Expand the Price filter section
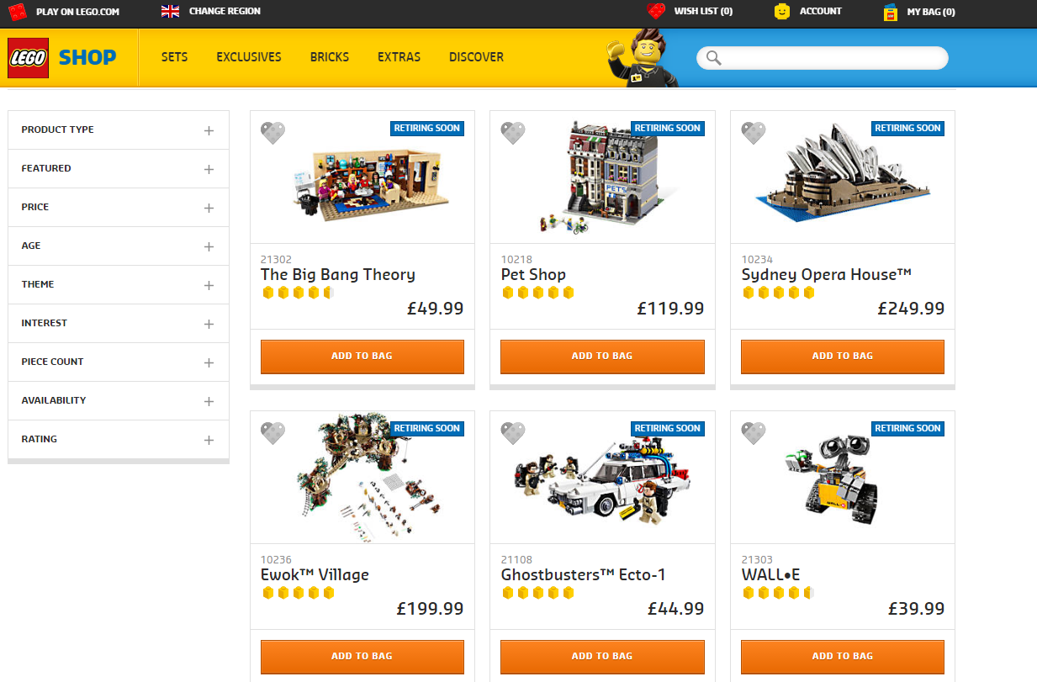The image size is (1037, 682). 119,208
